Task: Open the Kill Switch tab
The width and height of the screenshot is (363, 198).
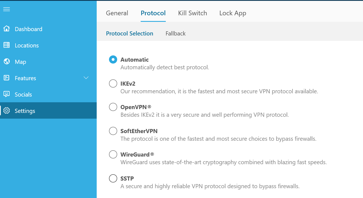Action: pos(193,13)
